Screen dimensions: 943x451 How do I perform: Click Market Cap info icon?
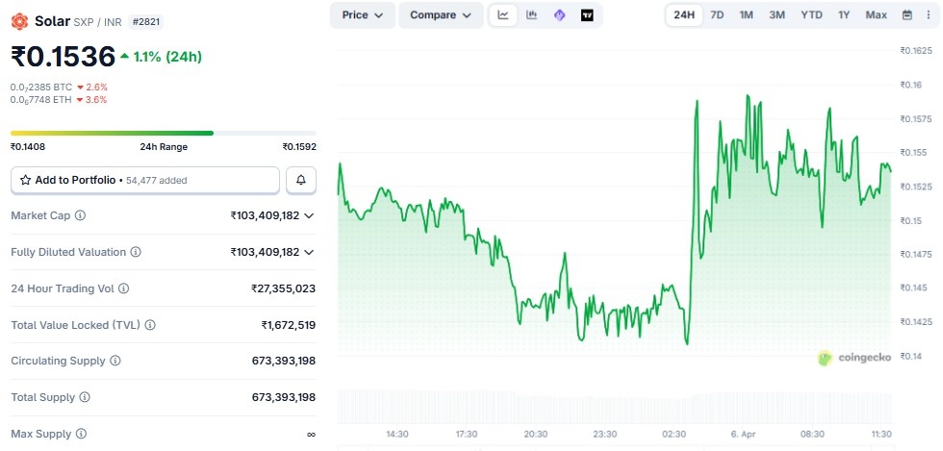(81, 215)
